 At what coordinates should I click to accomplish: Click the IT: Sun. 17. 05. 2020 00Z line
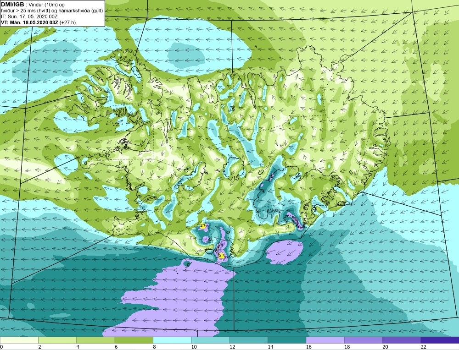[x=29, y=16]
